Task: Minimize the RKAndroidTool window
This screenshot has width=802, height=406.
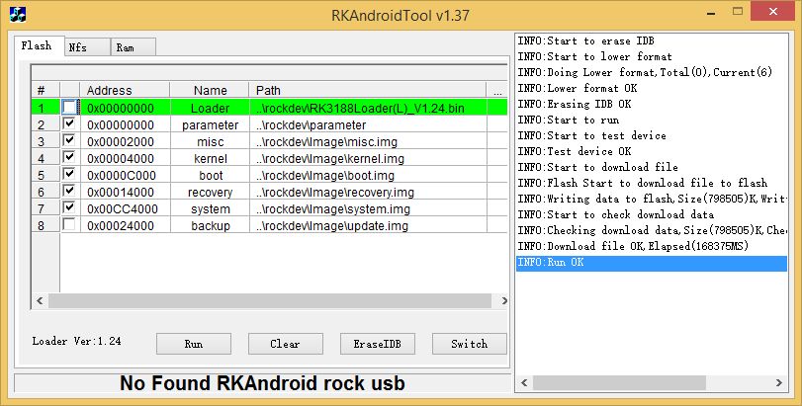Action: coord(711,12)
